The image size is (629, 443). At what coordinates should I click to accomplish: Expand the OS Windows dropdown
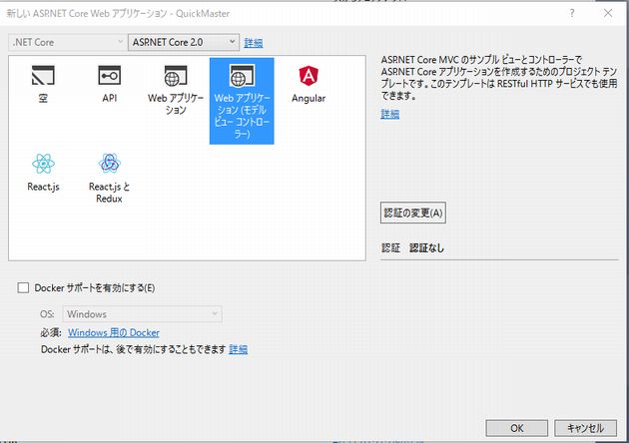coord(142,314)
